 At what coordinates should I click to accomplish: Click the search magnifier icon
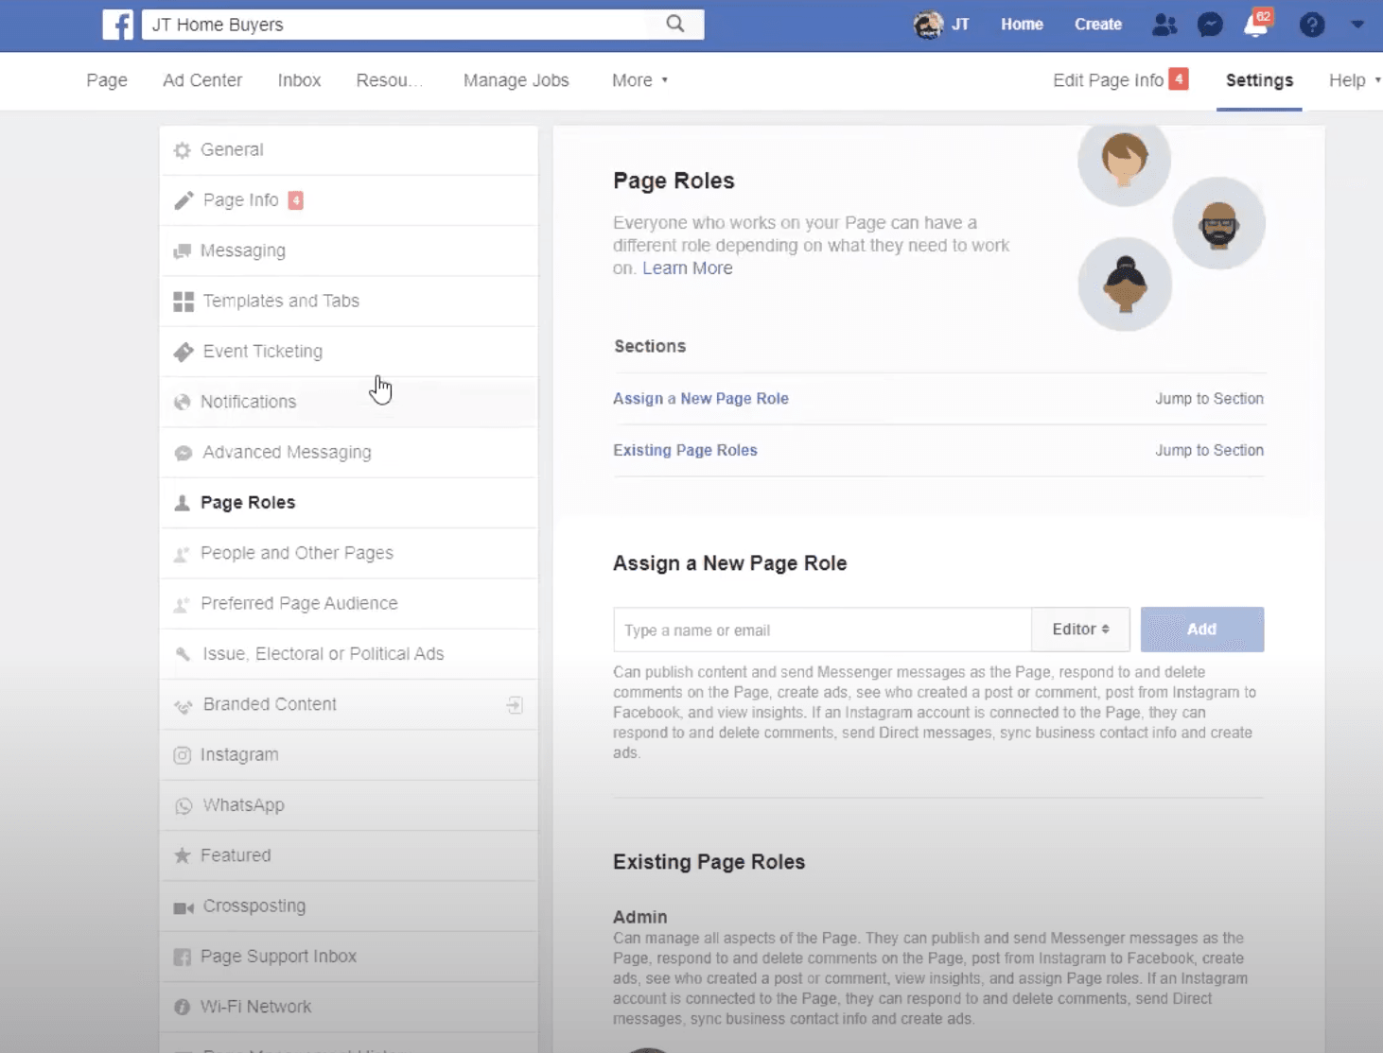[674, 24]
